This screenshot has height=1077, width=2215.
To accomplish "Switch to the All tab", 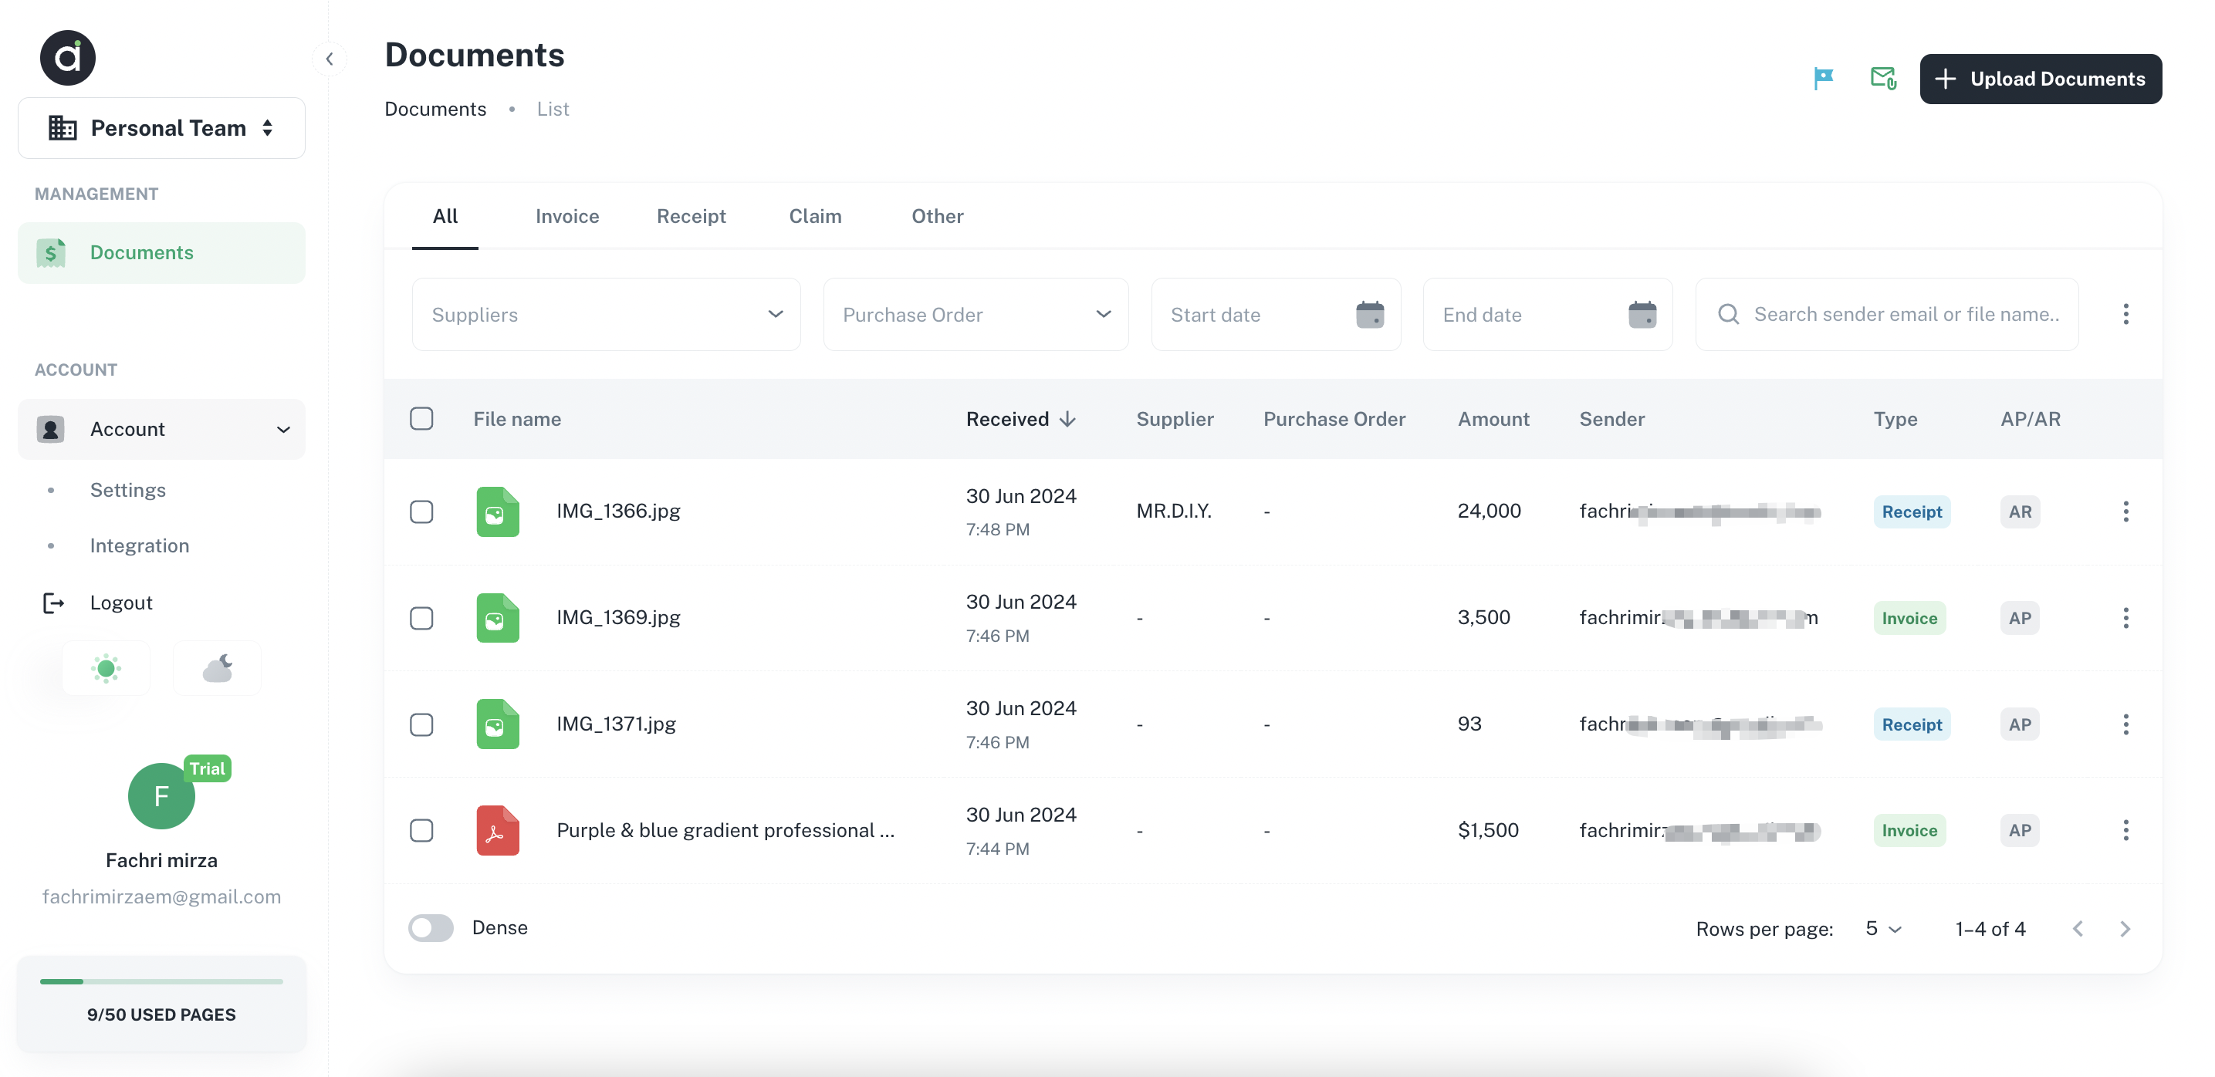I will (445, 216).
